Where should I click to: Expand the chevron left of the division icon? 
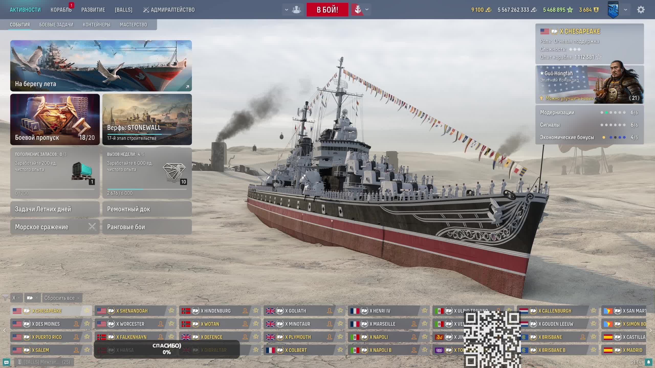287,10
